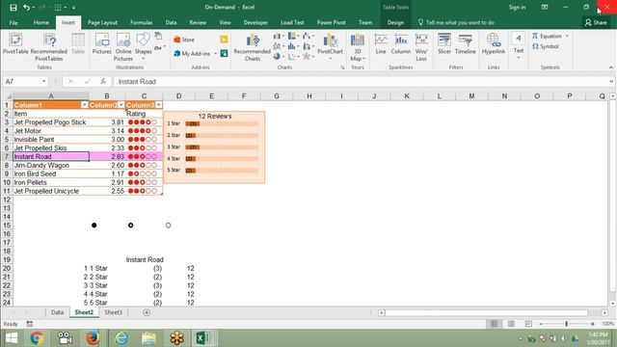Viewport: 617px width, 347px height.
Task: Open the Office Store add-ins
Action: [184, 40]
